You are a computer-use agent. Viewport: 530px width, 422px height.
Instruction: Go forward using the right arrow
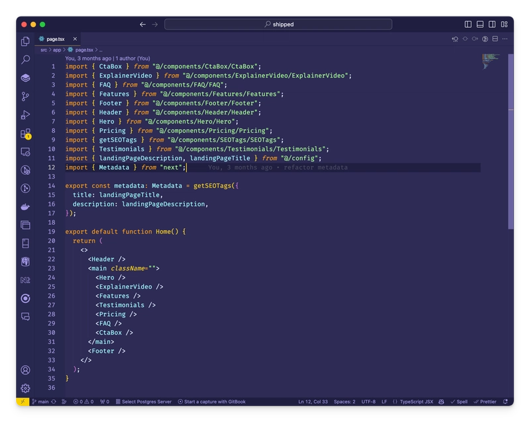tap(155, 24)
